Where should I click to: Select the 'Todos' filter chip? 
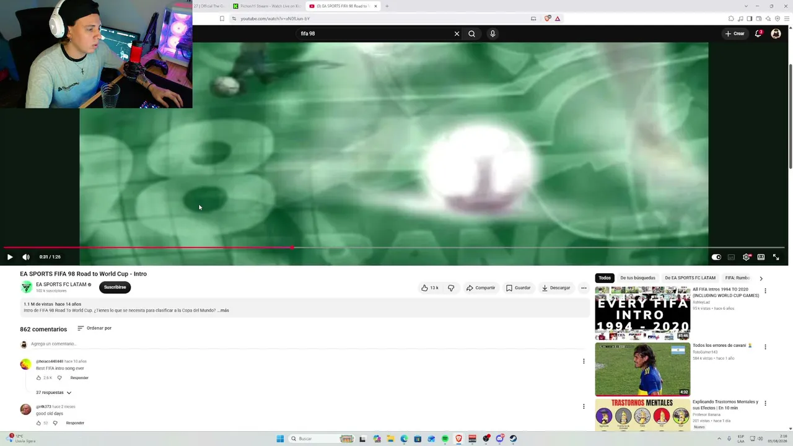pos(605,278)
